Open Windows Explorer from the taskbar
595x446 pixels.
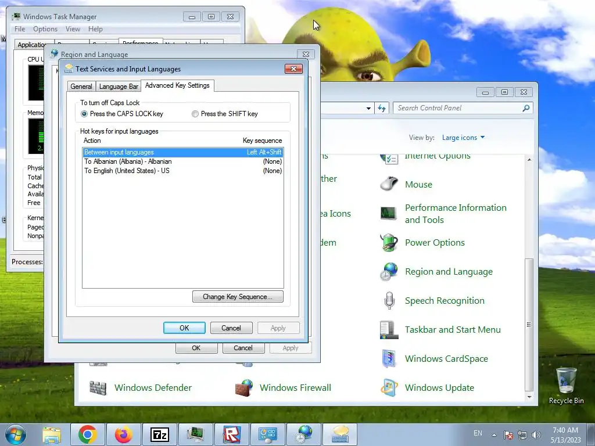pyautogui.click(x=52, y=434)
